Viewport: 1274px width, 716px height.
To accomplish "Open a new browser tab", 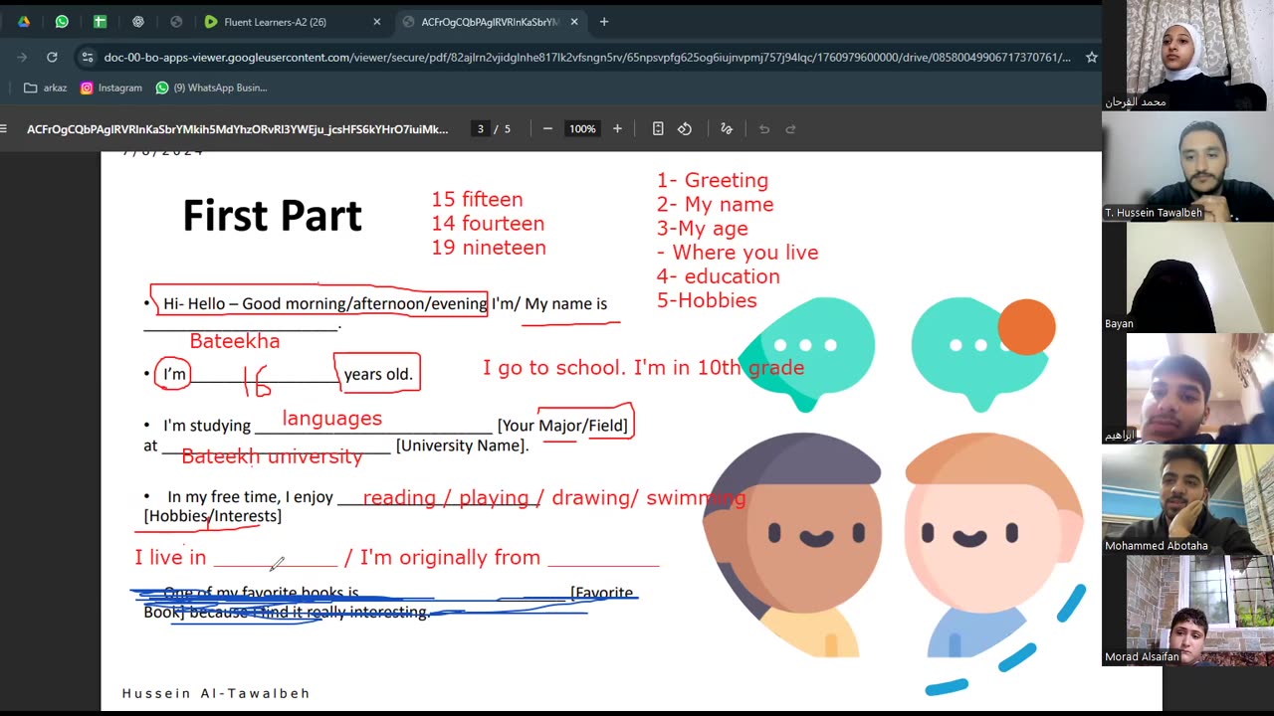I will click(x=603, y=22).
